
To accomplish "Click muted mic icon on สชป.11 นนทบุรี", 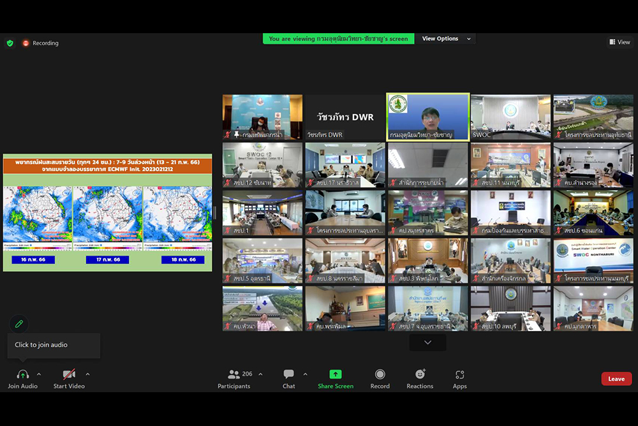I will coord(477,182).
